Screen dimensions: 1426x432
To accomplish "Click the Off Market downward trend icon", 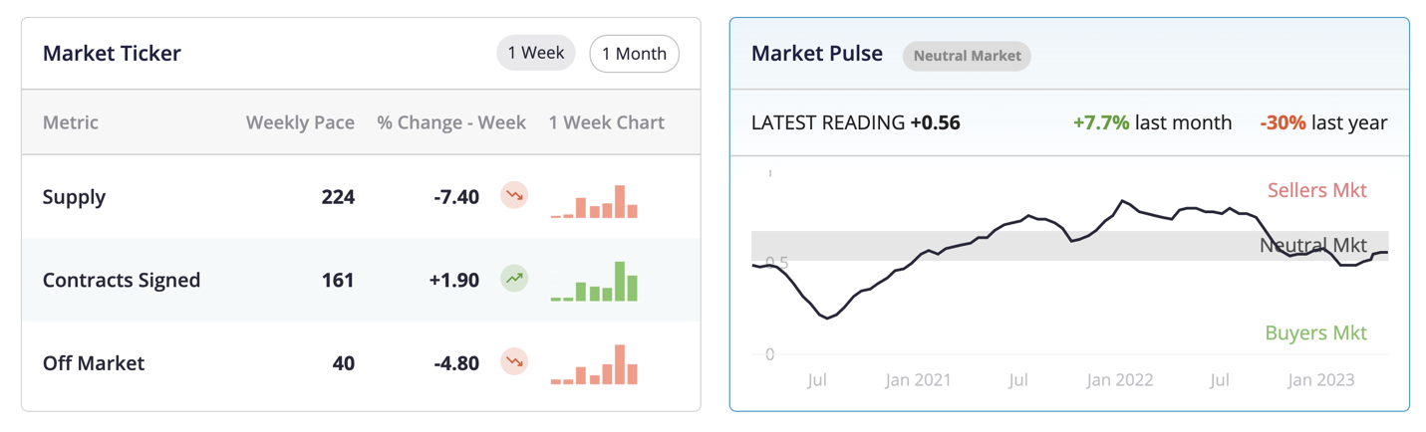I will tap(514, 361).
